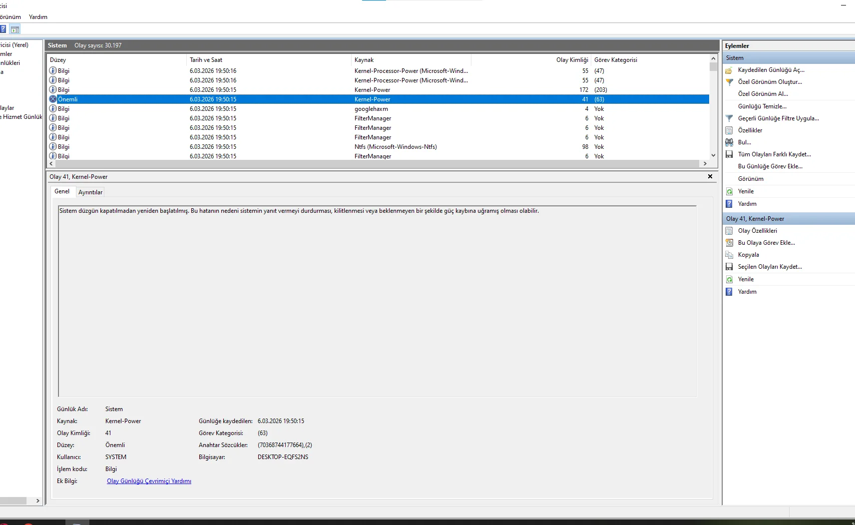855x525 pixels.
Task: Open the Görünüm submenu in the actions pane
Action: 751,179
